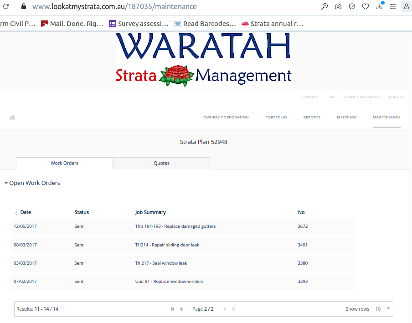The width and height of the screenshot is (412, 323).
Task: Click the date 12/05/2017 cell
Action: point(25,226)
